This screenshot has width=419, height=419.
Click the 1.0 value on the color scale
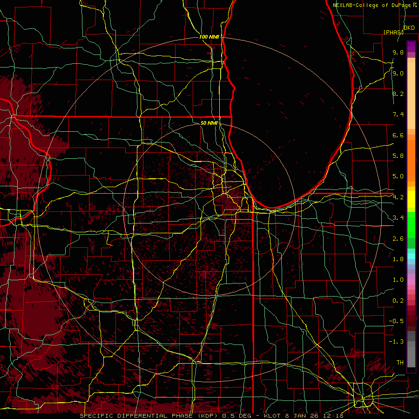point(398,280)
